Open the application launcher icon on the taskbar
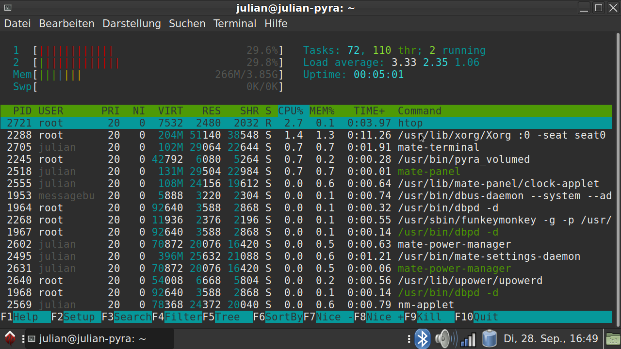 pos(10,338)
